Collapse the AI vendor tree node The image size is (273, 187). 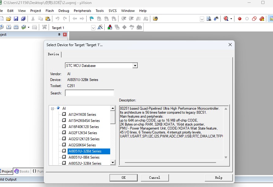coord(53,108)
